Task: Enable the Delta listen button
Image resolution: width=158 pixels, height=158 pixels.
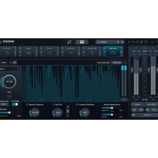Action: click(3, 63)
